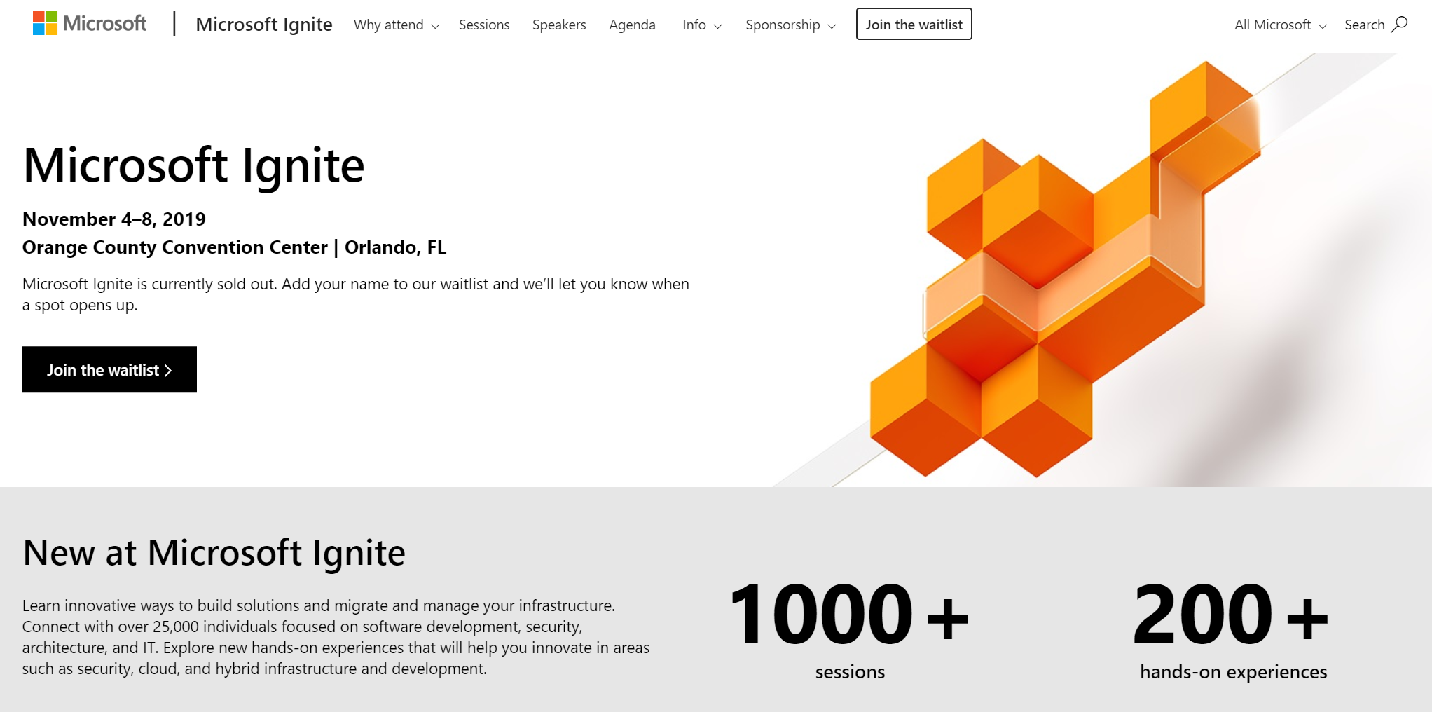Expand the All Microsoft dropdown
Viewport: 1432px width, 712px height.
point(1281,25)
